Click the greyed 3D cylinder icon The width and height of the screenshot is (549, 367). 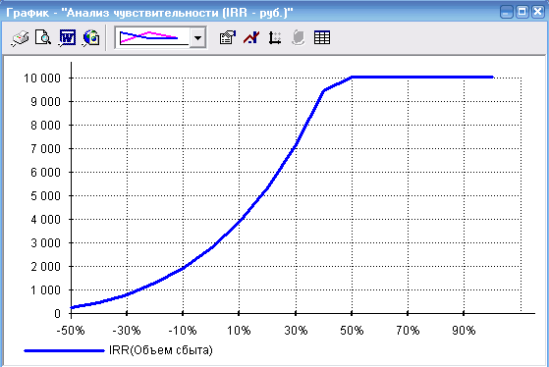coord(298,38)
